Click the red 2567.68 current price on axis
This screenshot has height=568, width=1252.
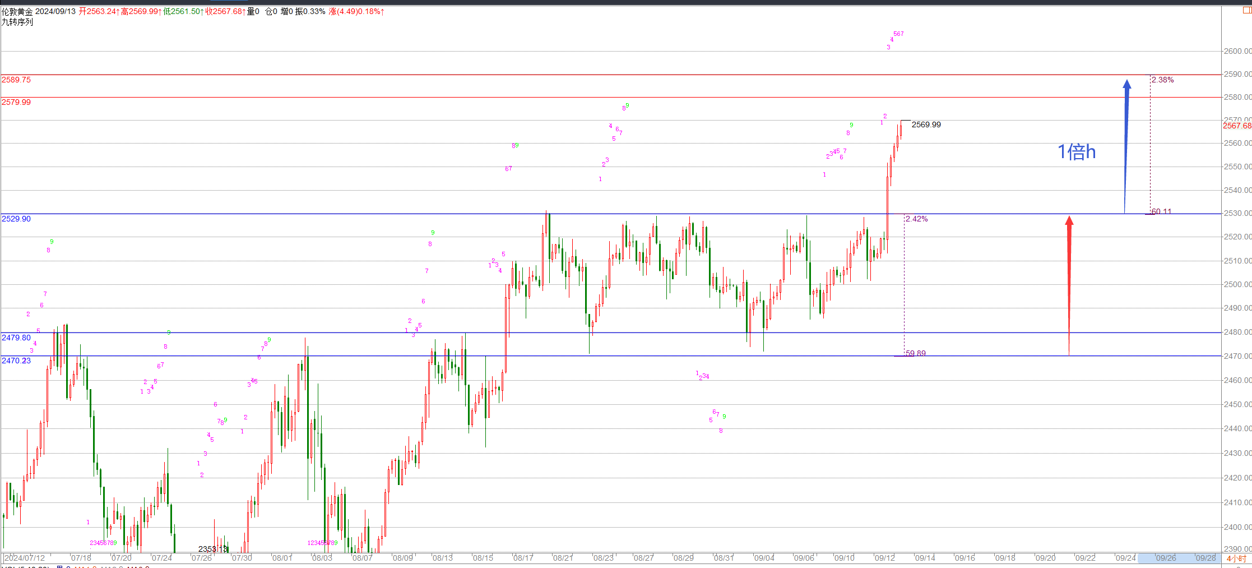pos(1237,126)
